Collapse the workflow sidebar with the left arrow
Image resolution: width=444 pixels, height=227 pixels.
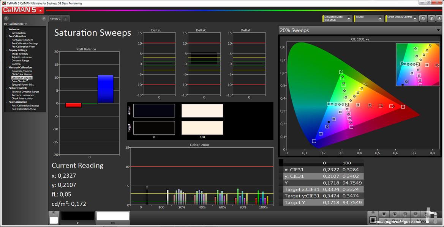tap(44, 18)
